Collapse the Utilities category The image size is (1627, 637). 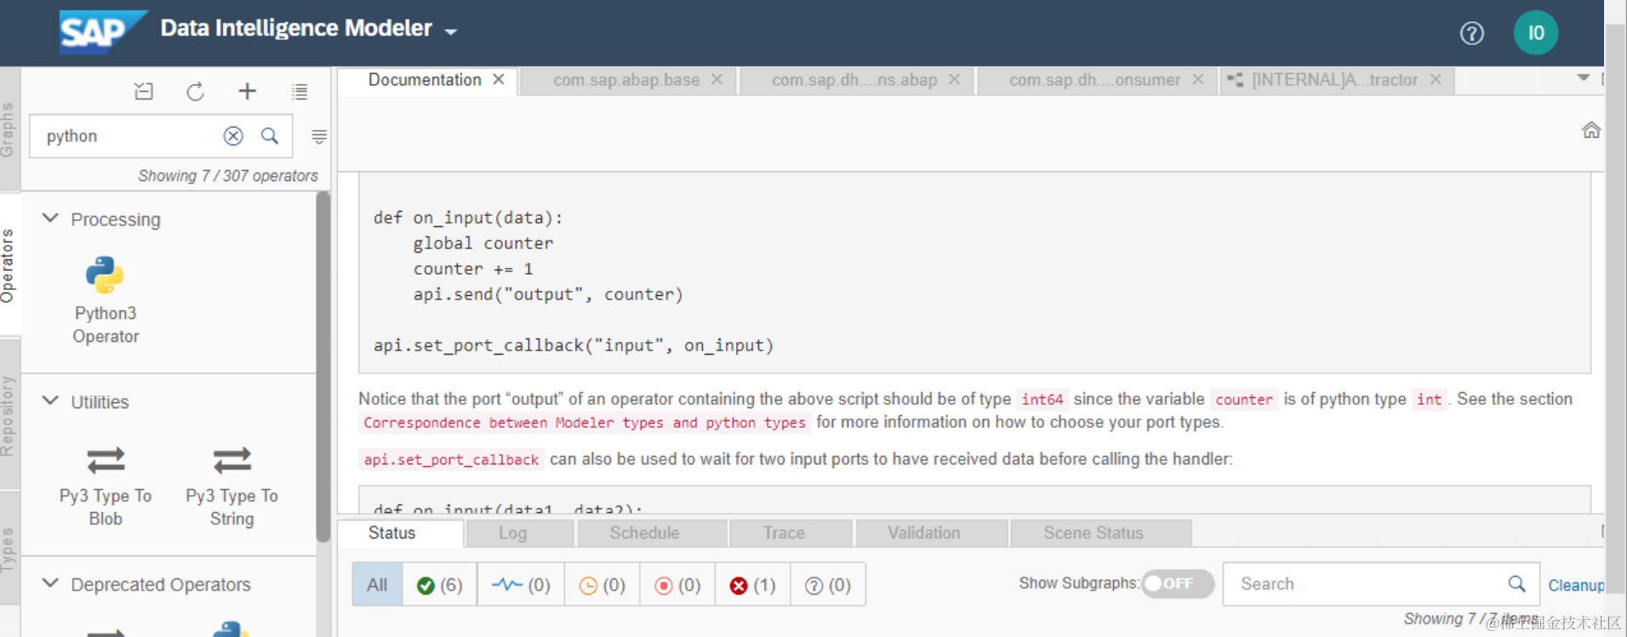(51, 401)
